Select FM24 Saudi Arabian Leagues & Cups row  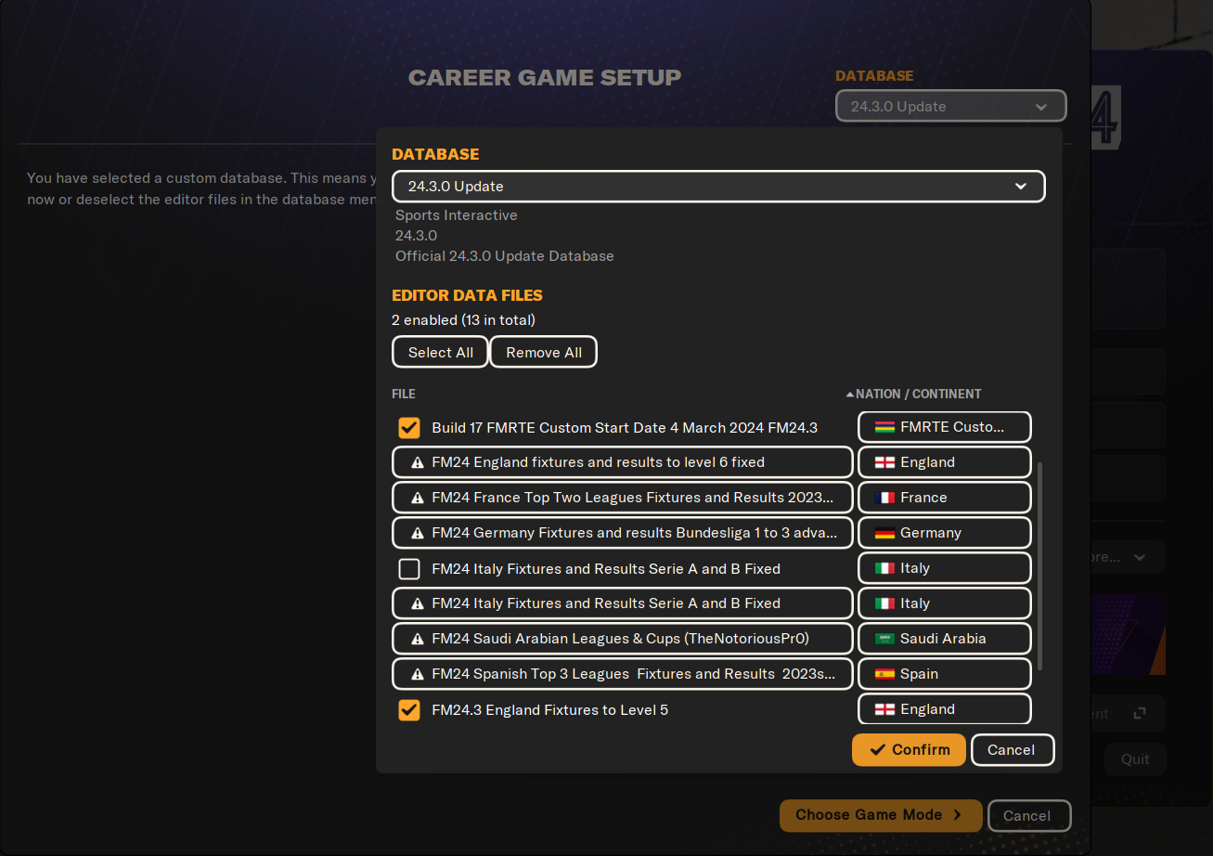pos(622,639)
